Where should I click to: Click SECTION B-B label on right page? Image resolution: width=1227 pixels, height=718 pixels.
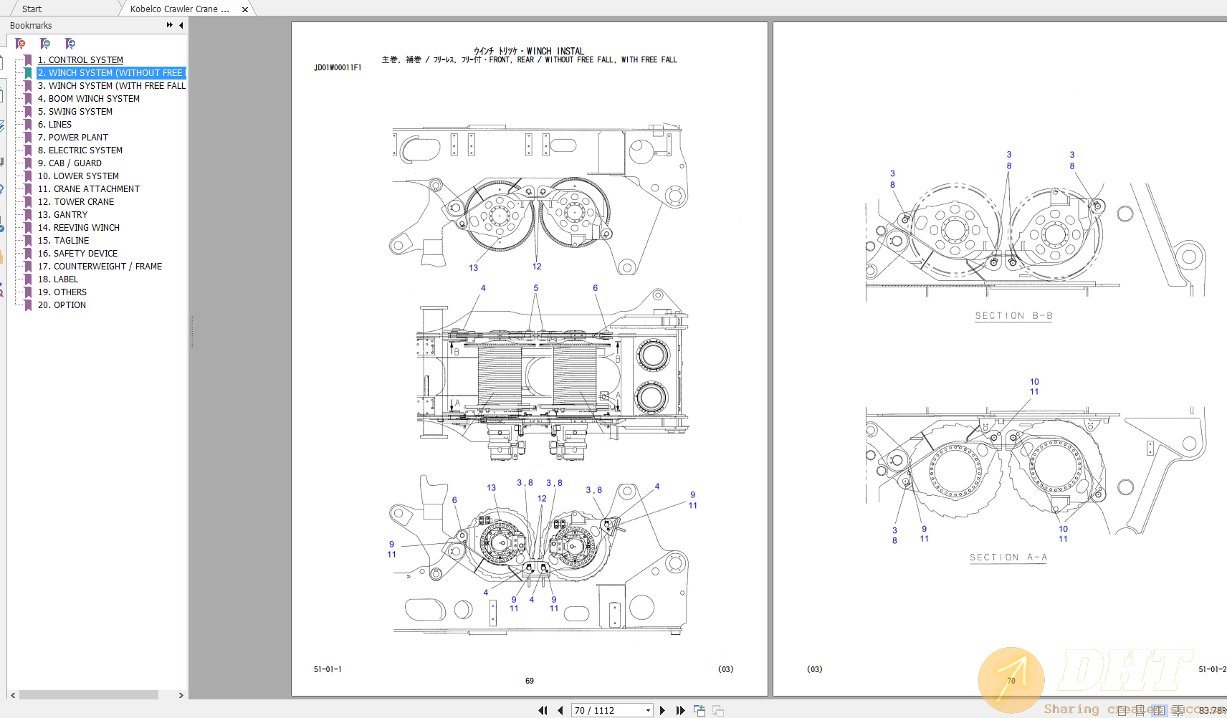[1013, 316]
